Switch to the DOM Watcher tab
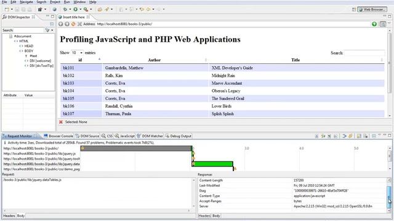Viewport: 394px width, 221px height. [150, 136]
